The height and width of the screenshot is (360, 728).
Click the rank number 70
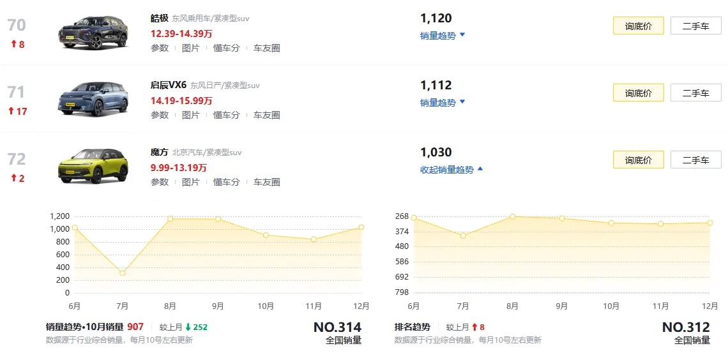click(x=16, y=25)
